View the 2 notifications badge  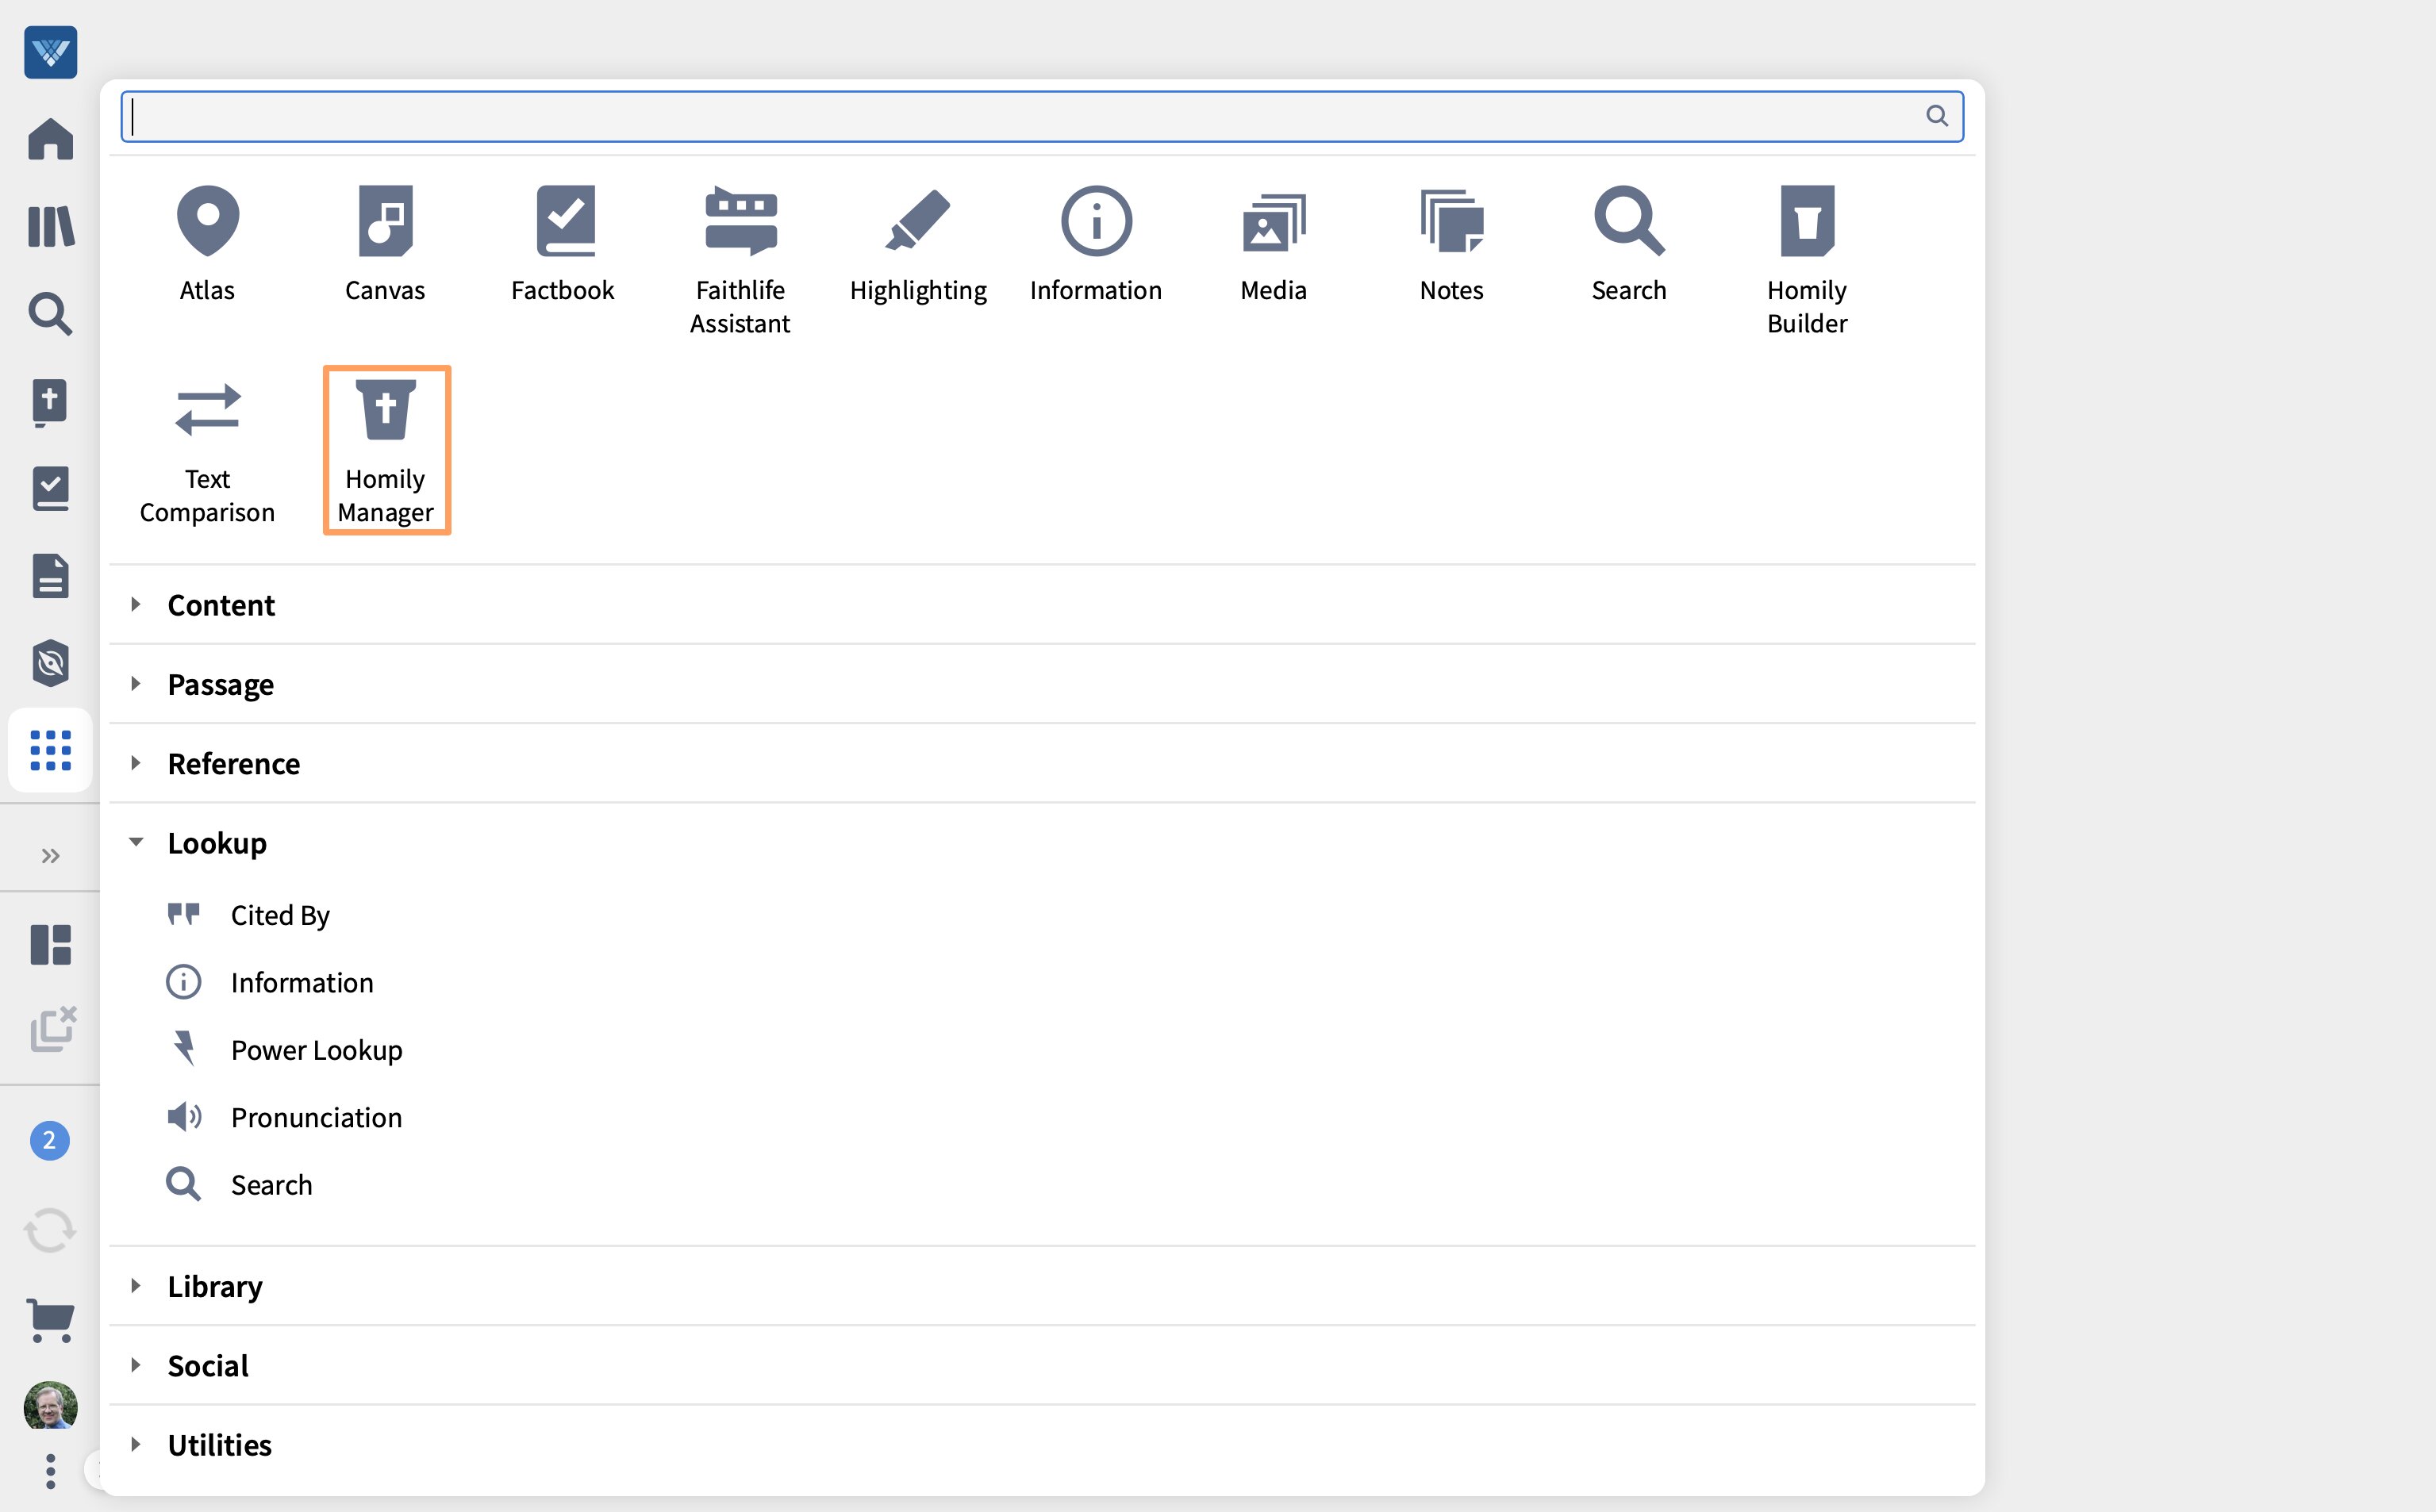[x=49, y=1141]
